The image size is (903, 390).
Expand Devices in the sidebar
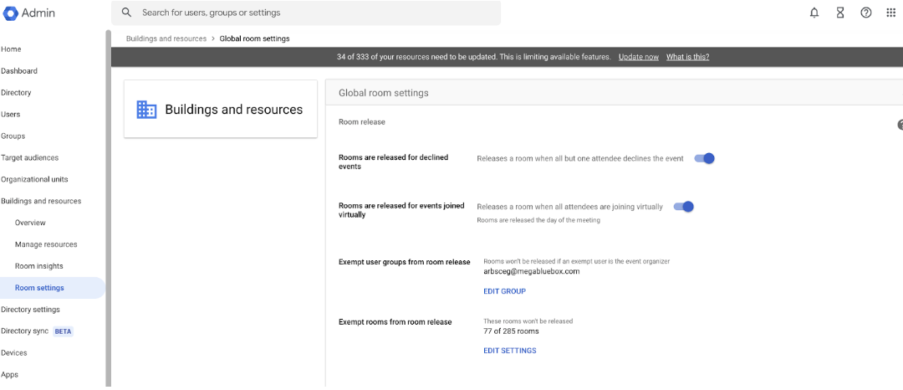[14, 352]
